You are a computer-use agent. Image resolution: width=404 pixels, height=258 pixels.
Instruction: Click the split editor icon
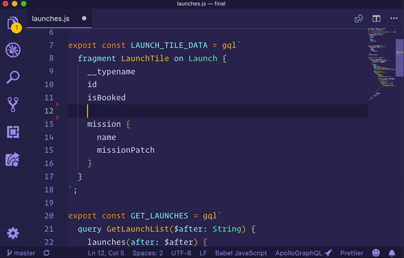point(376,19)
